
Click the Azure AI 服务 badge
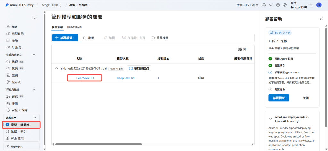(x=117, y=68)
